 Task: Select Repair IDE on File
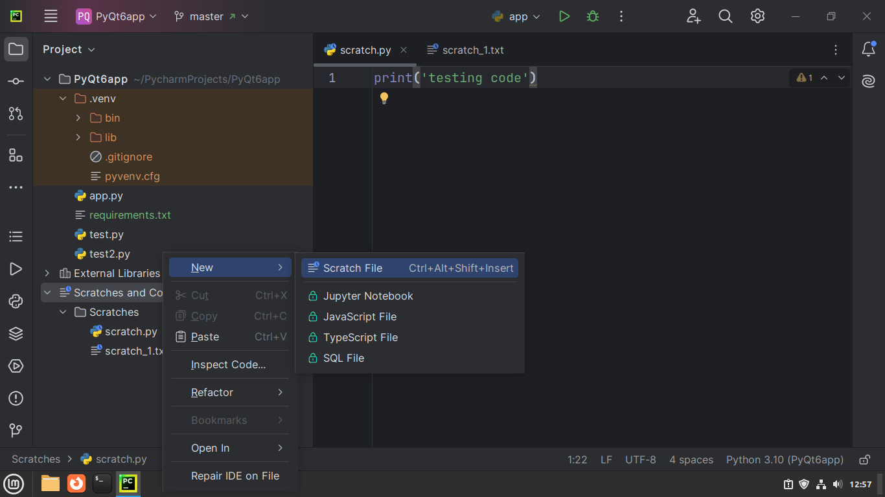coord(230,476)
